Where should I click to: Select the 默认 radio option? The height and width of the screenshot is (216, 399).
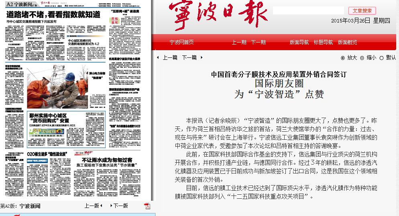(381, 58)
